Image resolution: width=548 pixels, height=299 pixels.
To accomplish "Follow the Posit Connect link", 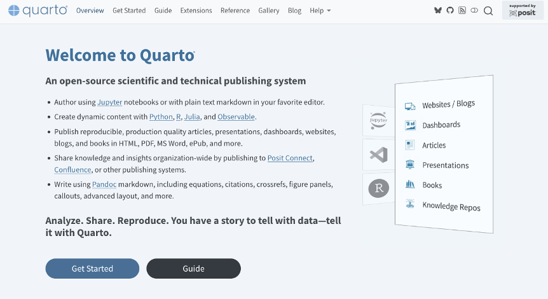I will 290,158.
